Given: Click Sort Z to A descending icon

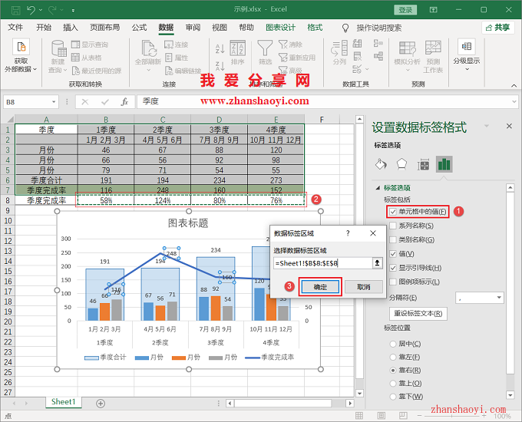Looking at the screenshot, I should point(220,66).
